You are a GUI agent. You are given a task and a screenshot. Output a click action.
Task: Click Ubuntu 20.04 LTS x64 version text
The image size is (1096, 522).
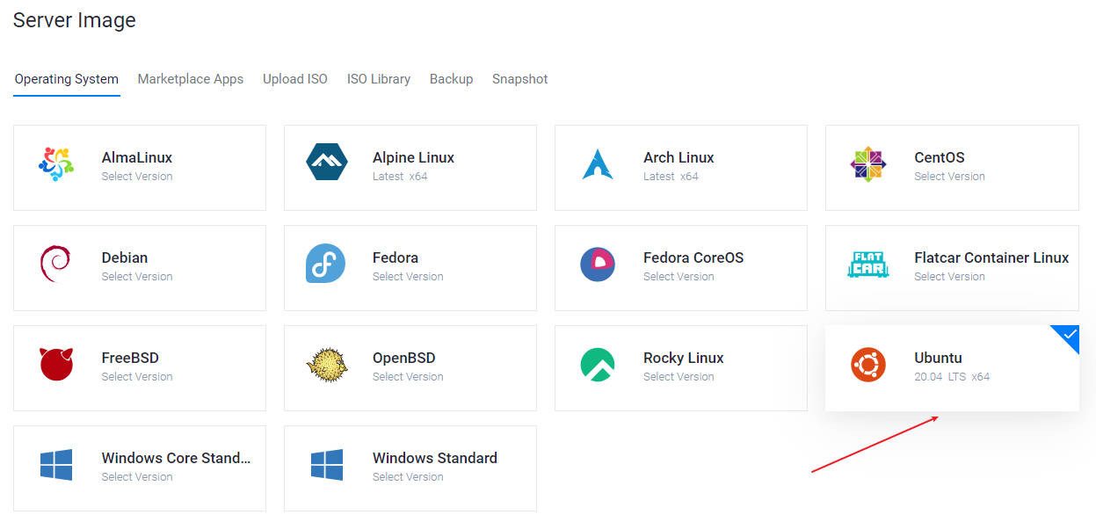(x=952, y=377)
